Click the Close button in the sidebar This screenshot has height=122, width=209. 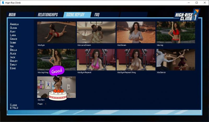(x=14, y=105)
